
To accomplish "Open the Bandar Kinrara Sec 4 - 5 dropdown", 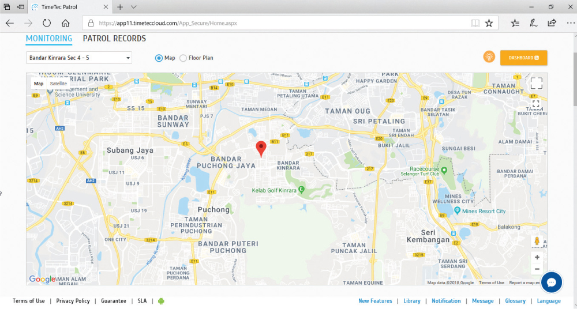I will [78, 58].
